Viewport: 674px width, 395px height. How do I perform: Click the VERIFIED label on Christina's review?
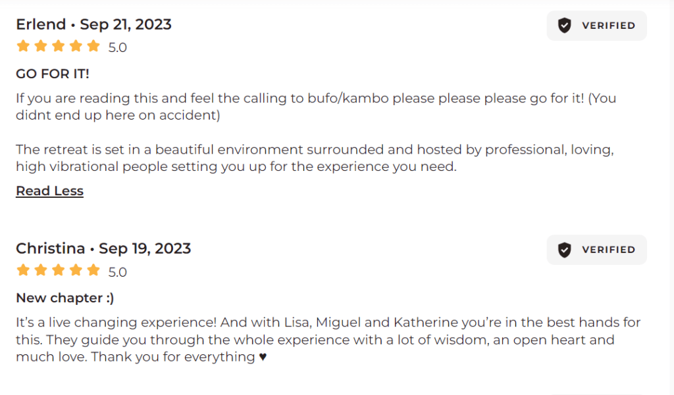click(x=608, y=250)
